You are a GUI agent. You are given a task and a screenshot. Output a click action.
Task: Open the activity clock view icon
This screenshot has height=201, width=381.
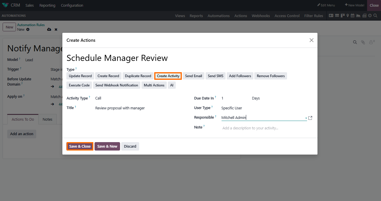click(370, 16)
